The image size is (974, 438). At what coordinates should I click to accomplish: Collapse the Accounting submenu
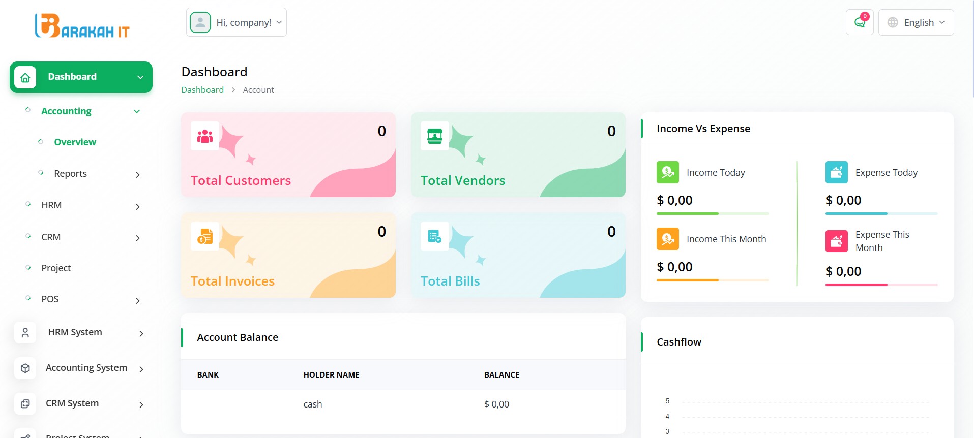click(137, 111)
